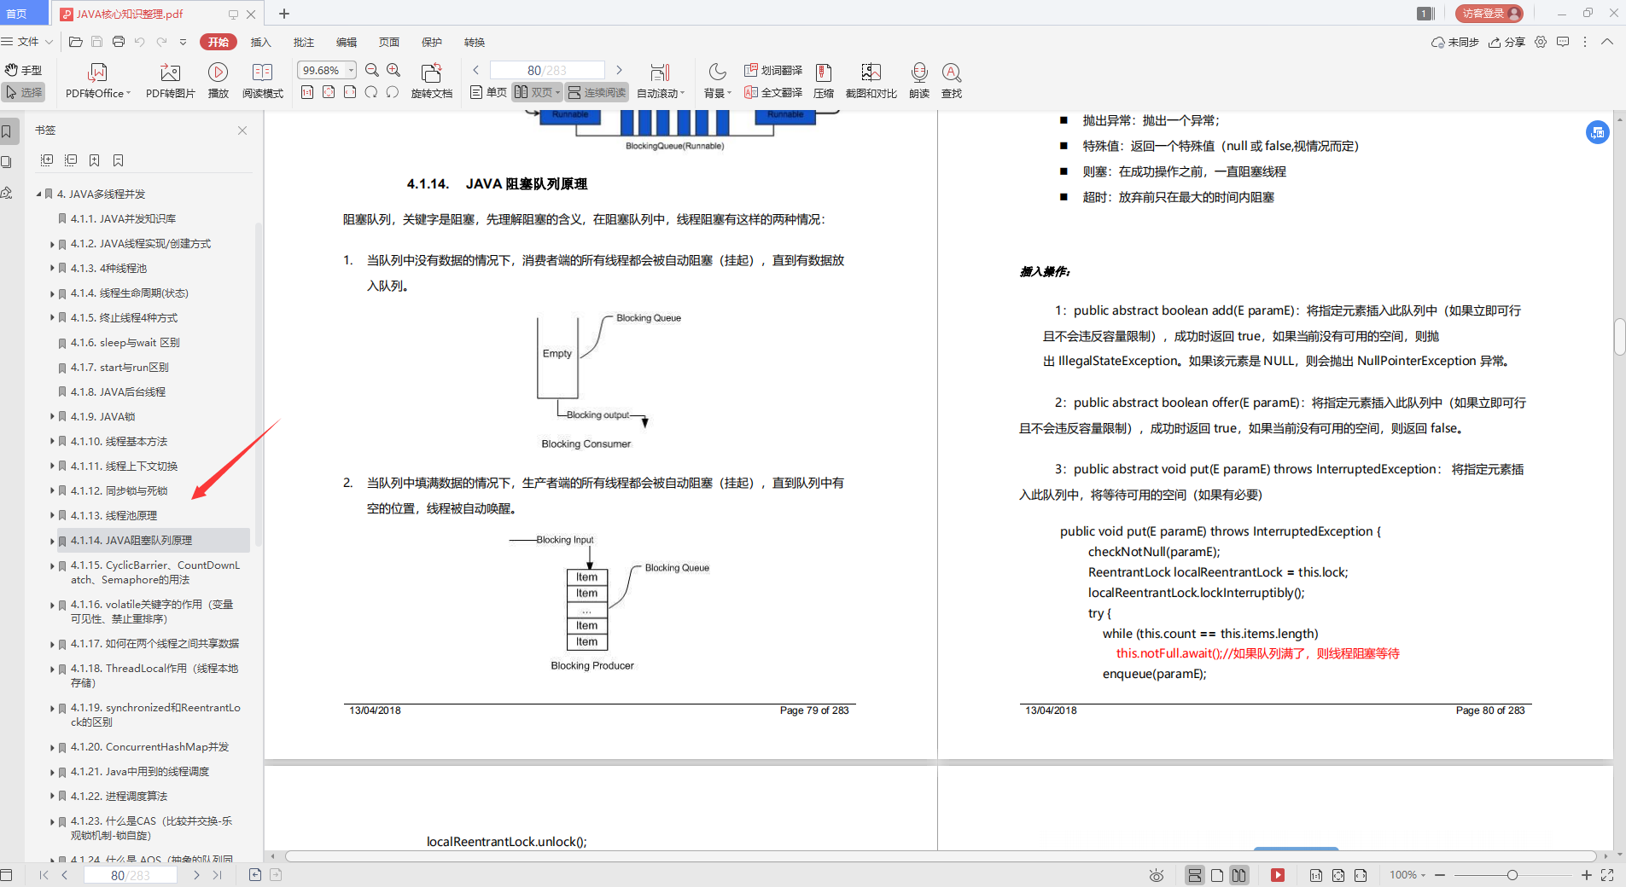This screenshot has height=887, width=1626.
Task: Open the 编辑 edit tab
Action: tap(346, 42)
